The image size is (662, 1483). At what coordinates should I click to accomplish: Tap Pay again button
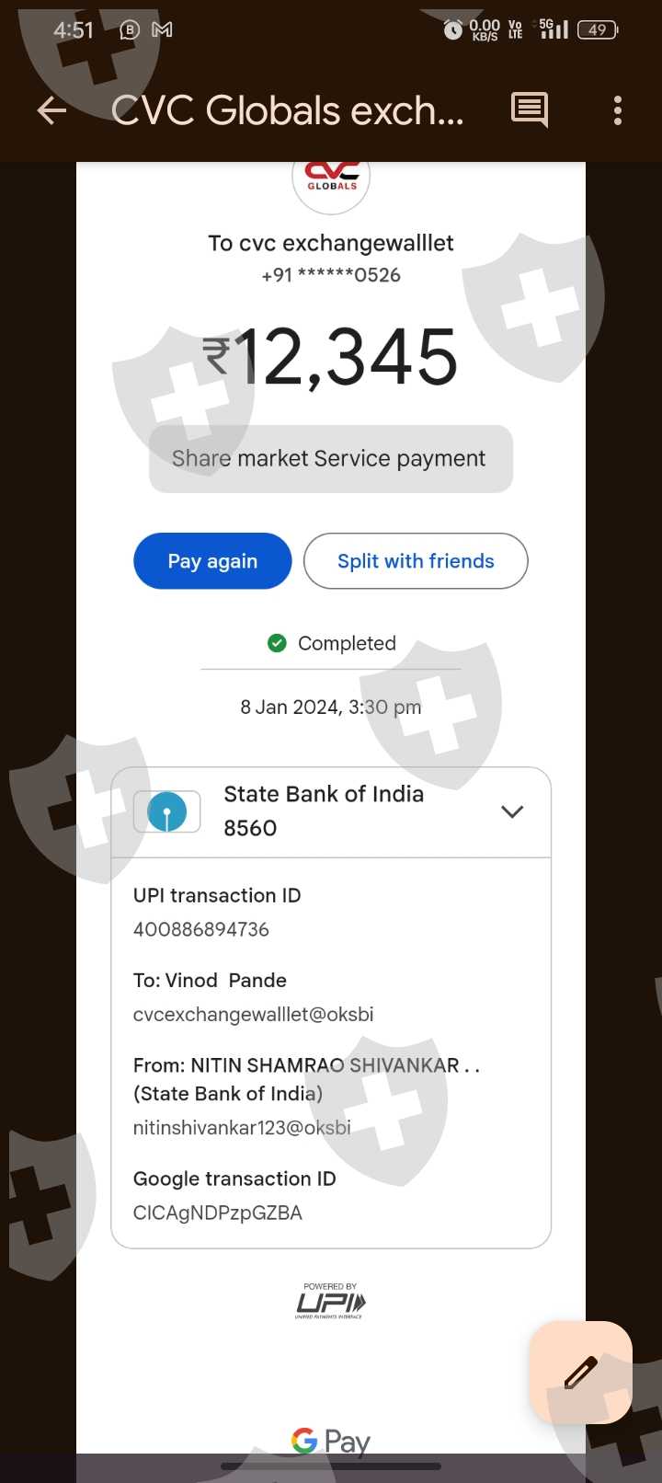(x=212, y=561)
